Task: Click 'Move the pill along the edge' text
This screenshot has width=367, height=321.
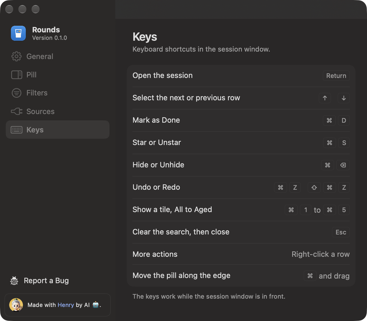Action: (x=181, y=275)
